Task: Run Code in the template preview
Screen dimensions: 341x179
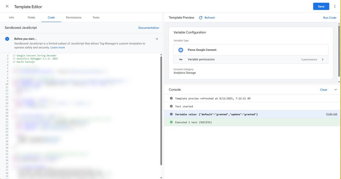Action: (330, 18)
